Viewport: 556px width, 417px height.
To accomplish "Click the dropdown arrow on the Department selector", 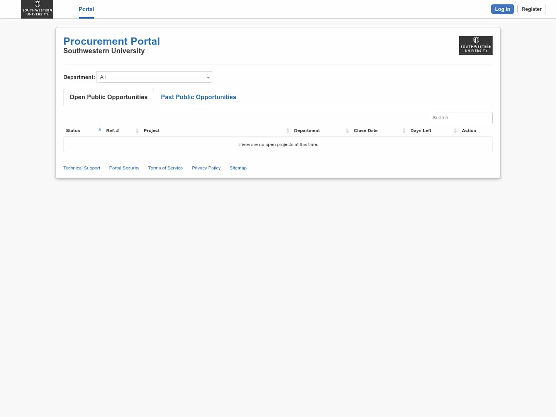I will coord(208,77).
